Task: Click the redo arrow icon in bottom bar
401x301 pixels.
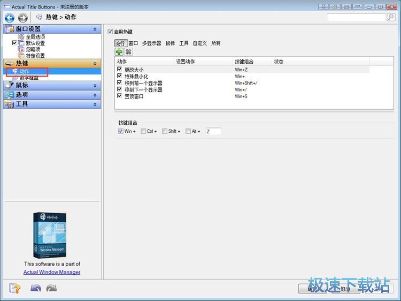Action: 51,288
